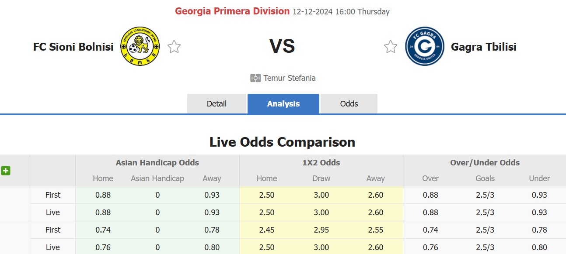Viewport: 566px width, 254px height.
Task: Switch to the Detail tab
Action: click(x=217, y=104)
